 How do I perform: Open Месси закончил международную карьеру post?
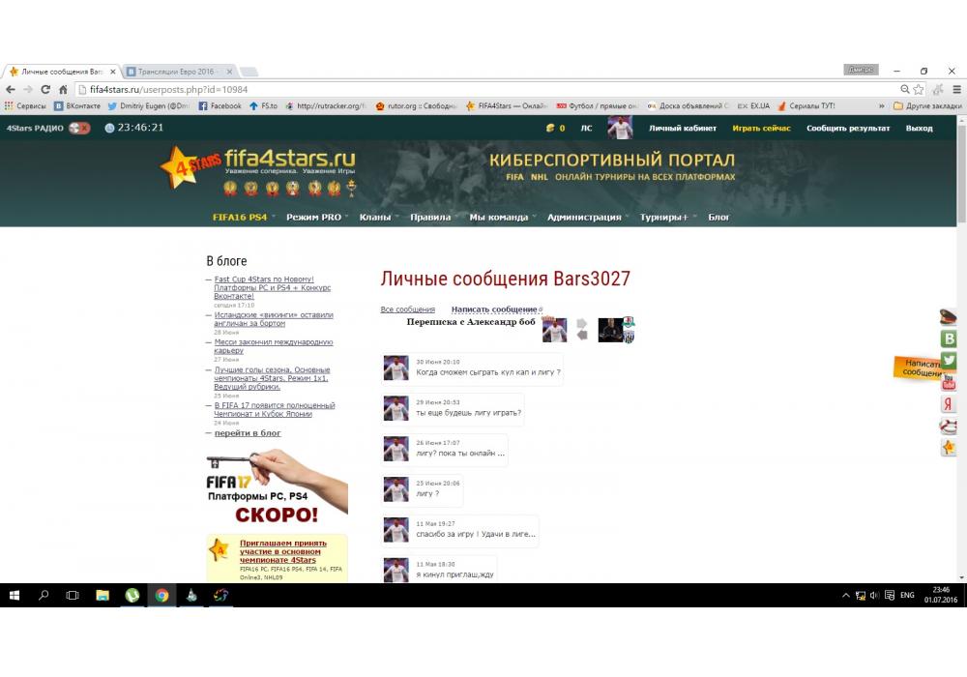coord(274,346)
